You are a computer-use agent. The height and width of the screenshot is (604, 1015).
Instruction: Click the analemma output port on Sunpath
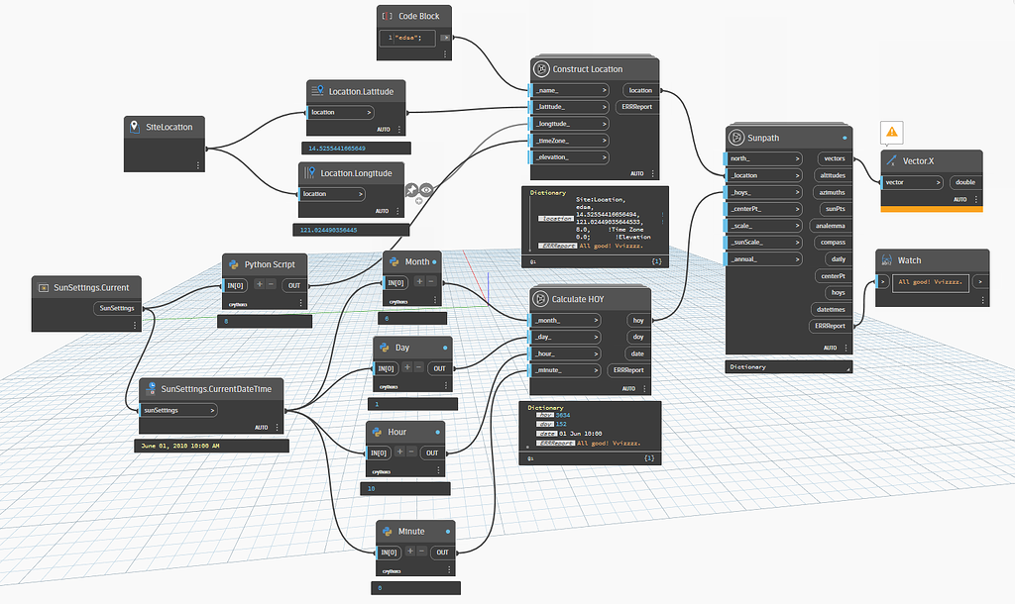(831, 226)
